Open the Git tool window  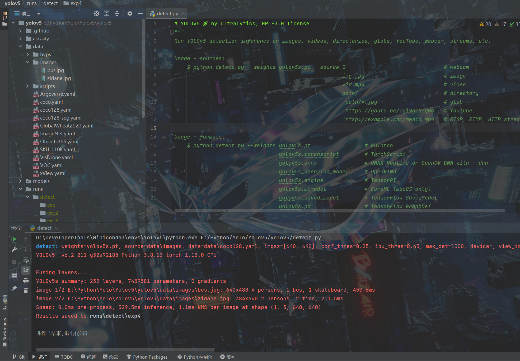[x=18, y=357]
